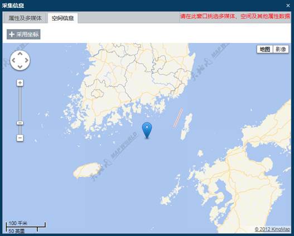
Task: Pan the map south with down arrow
Action: click(20, 67)
